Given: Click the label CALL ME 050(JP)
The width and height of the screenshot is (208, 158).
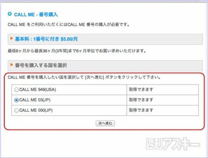Looking at the screenshot, I should tap(36, 110).
